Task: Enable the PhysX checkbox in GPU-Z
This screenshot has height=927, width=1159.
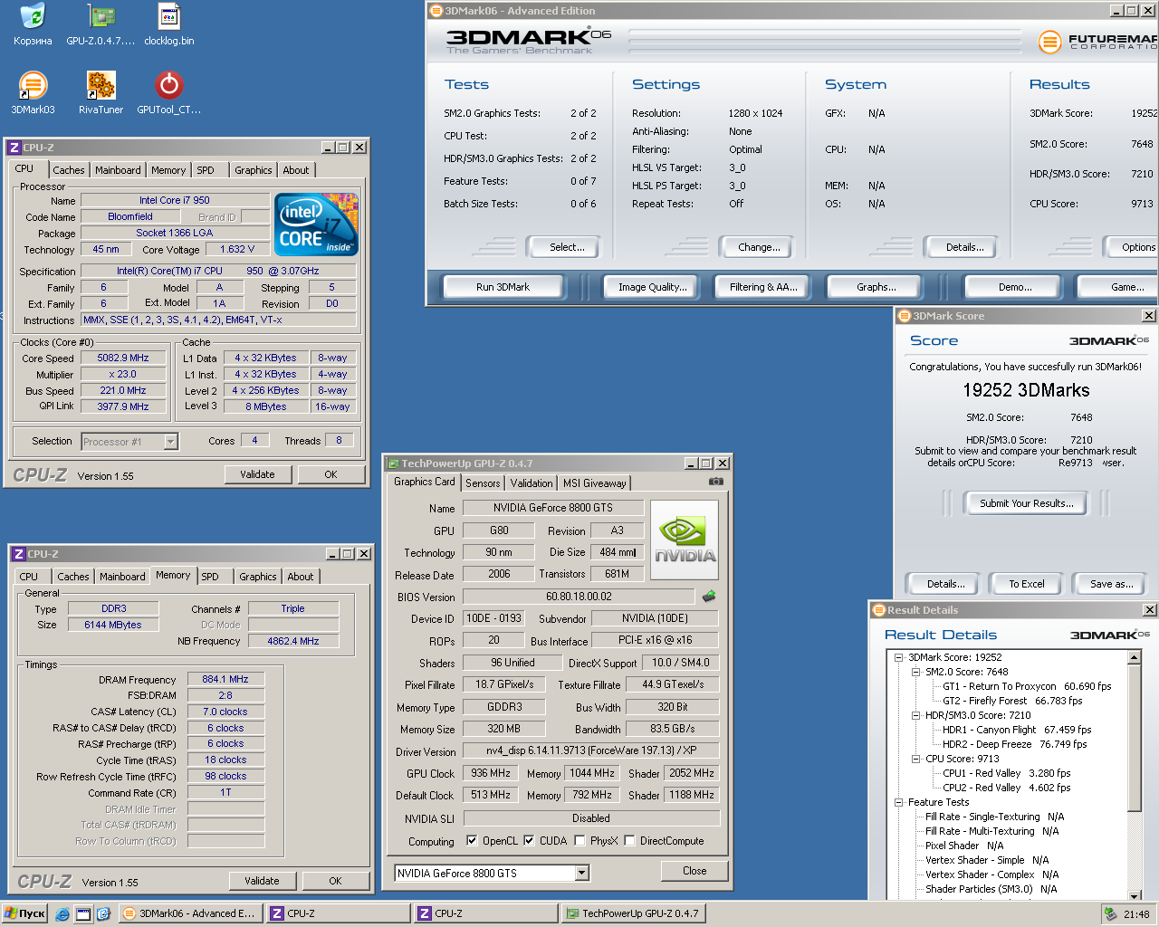Action: [579, 840]
